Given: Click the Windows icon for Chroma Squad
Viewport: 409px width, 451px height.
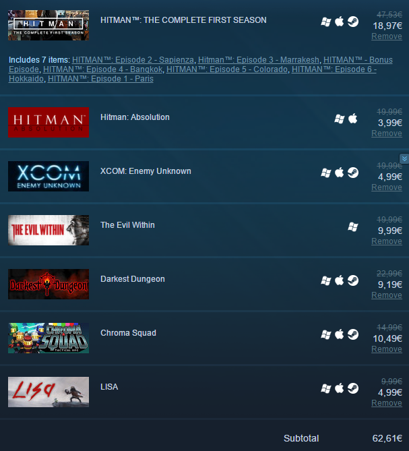Looking at the screenshot, I should click(325, 334).
